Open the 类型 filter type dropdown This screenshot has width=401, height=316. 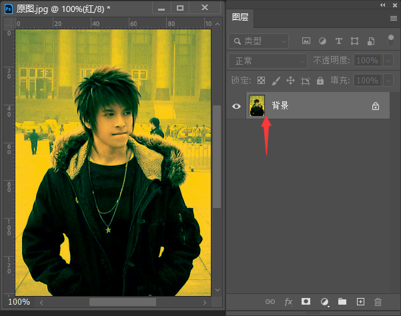pyautogui.click(x=258, y=41)
